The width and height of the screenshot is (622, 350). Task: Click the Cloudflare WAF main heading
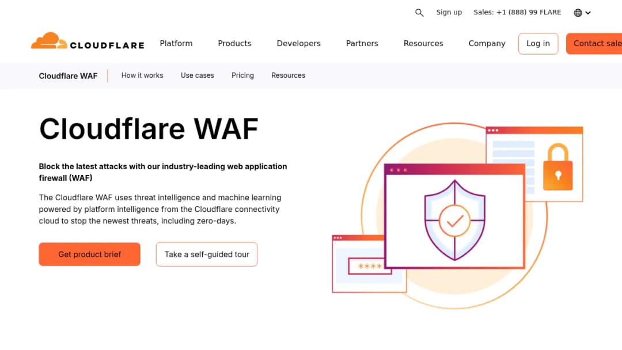pos(149,129)
